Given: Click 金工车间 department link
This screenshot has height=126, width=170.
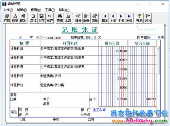Looking at the screenshot, I should tap(99, 110).
